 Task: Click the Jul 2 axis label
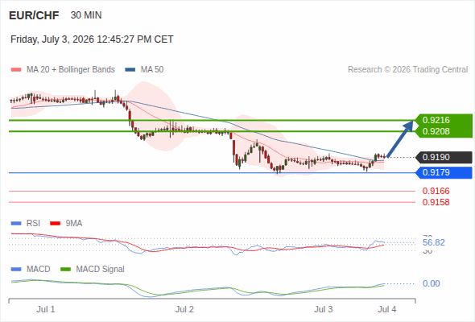click(184, 310)
